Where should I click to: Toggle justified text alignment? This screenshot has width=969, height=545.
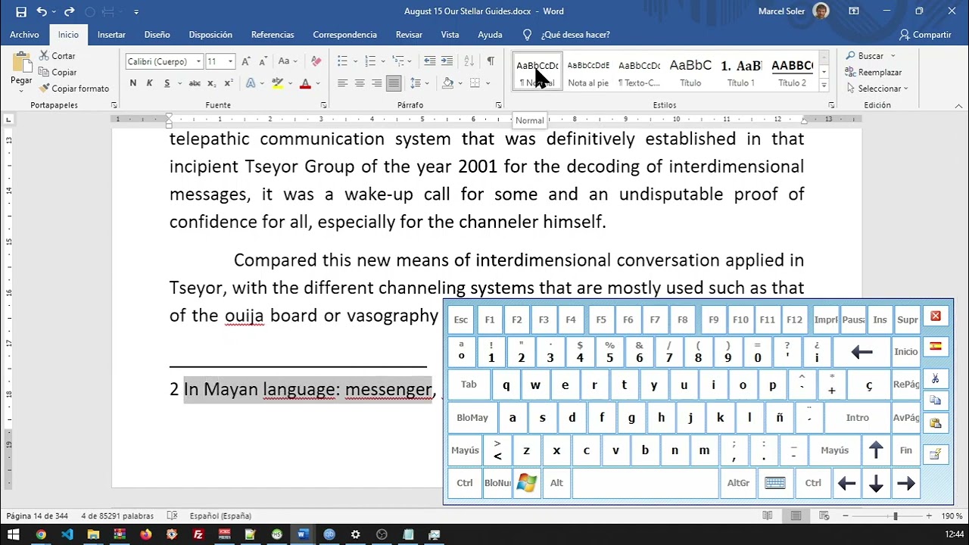coord(394,83)
